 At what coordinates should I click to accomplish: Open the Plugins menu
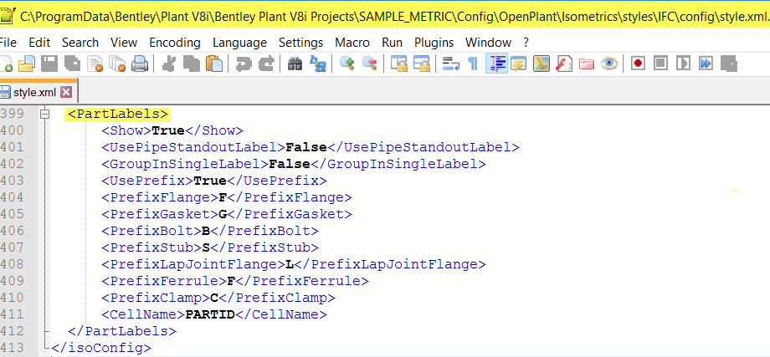click(x=434, y=43)
